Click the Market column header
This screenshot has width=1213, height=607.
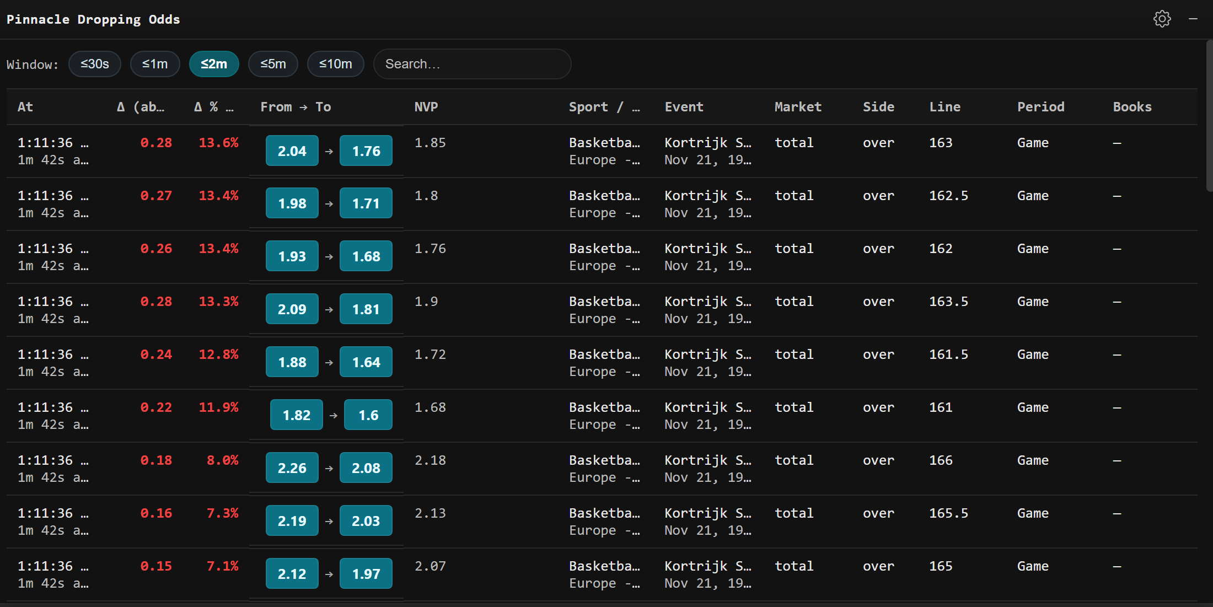(797, 106)
